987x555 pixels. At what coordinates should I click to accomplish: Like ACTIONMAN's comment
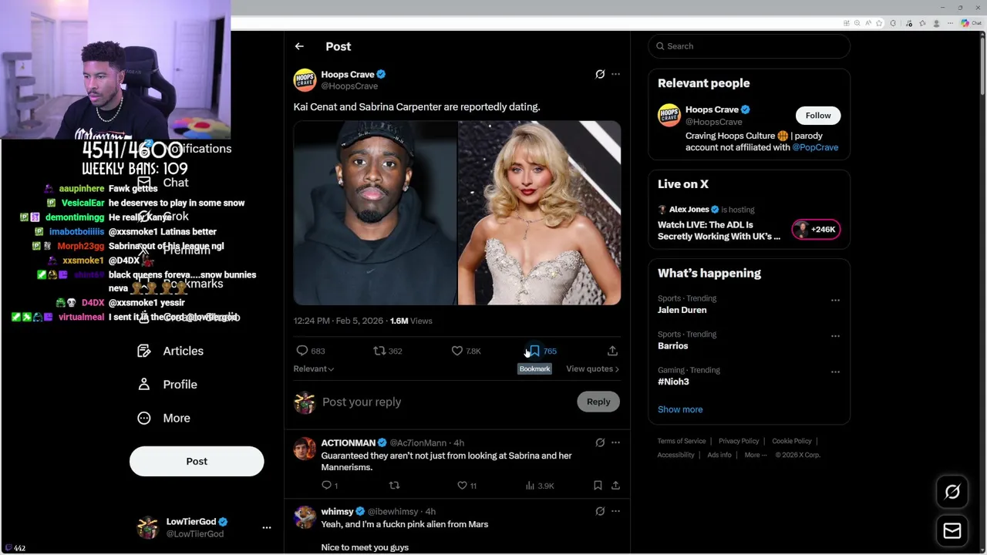[467, 485]
